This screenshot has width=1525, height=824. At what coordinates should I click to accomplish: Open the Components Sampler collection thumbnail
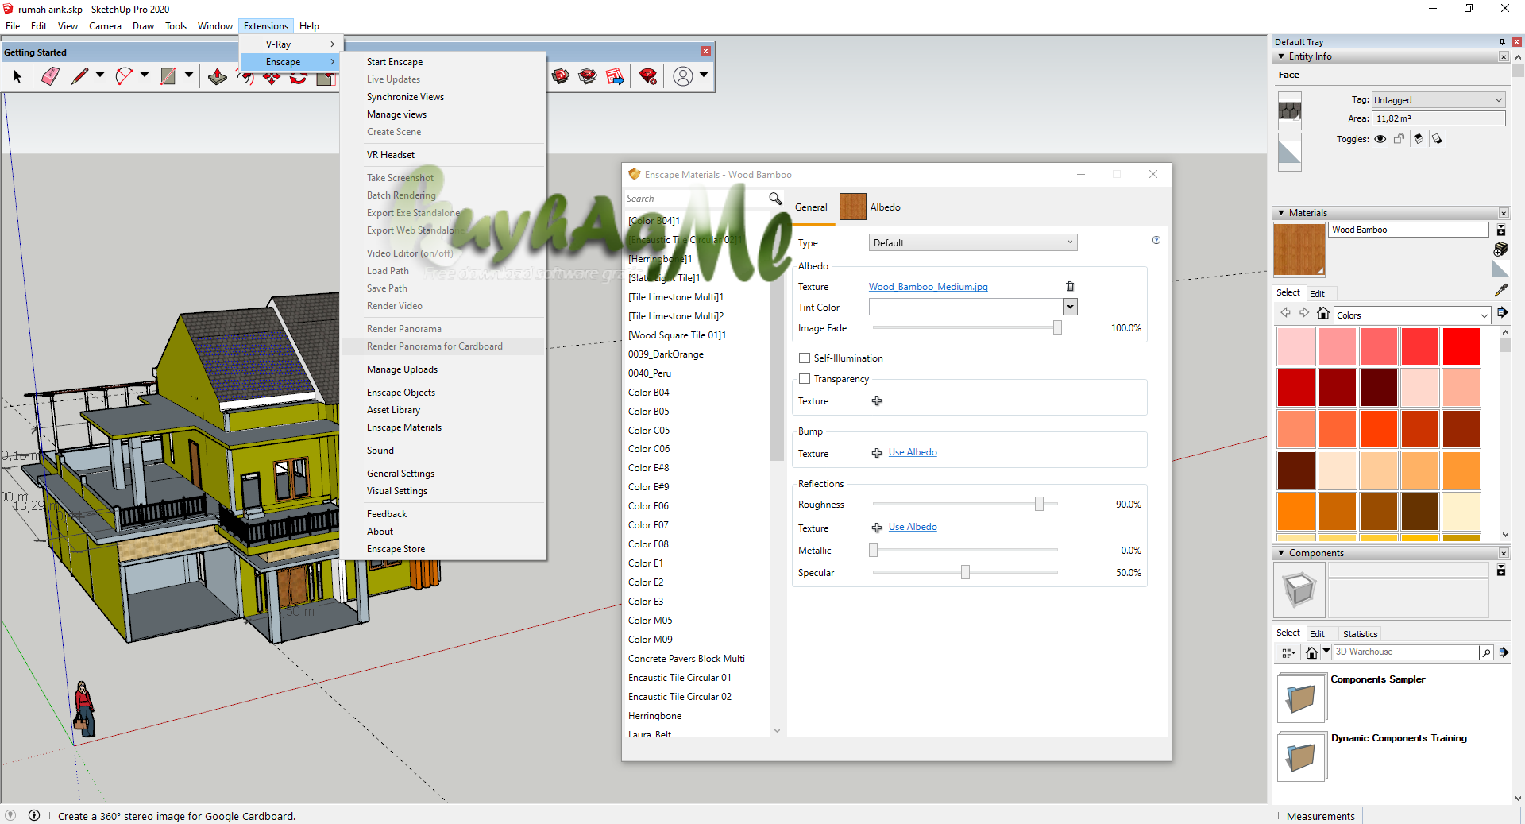click(x=1301, y=698)
